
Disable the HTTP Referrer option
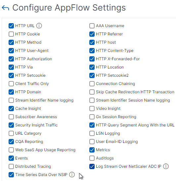tap(92, 34)
